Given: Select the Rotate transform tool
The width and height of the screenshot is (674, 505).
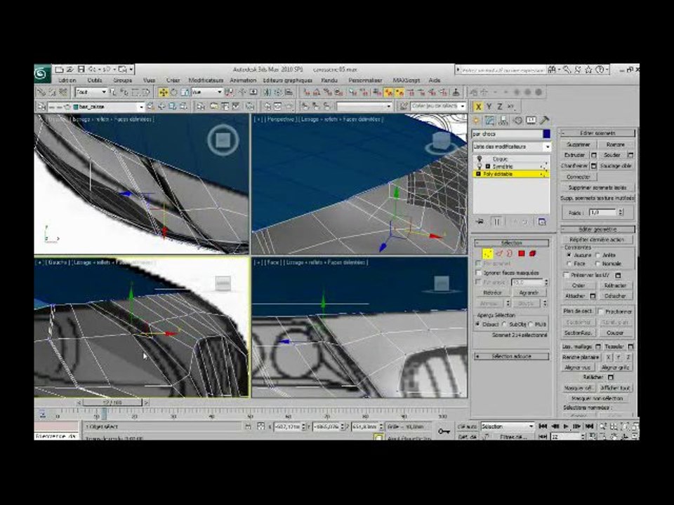Looking at the screenshot, I should point(173,92).
